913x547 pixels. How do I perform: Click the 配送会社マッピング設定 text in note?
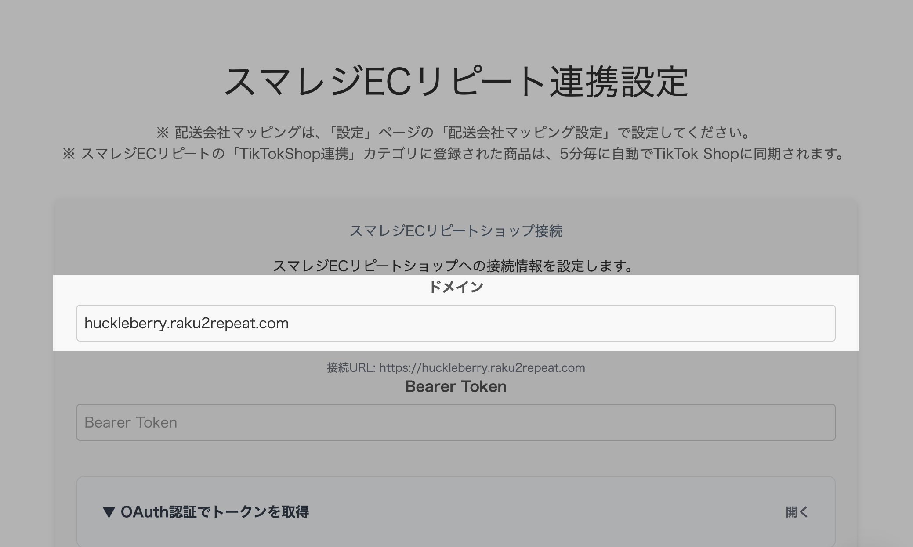(525, 133)
